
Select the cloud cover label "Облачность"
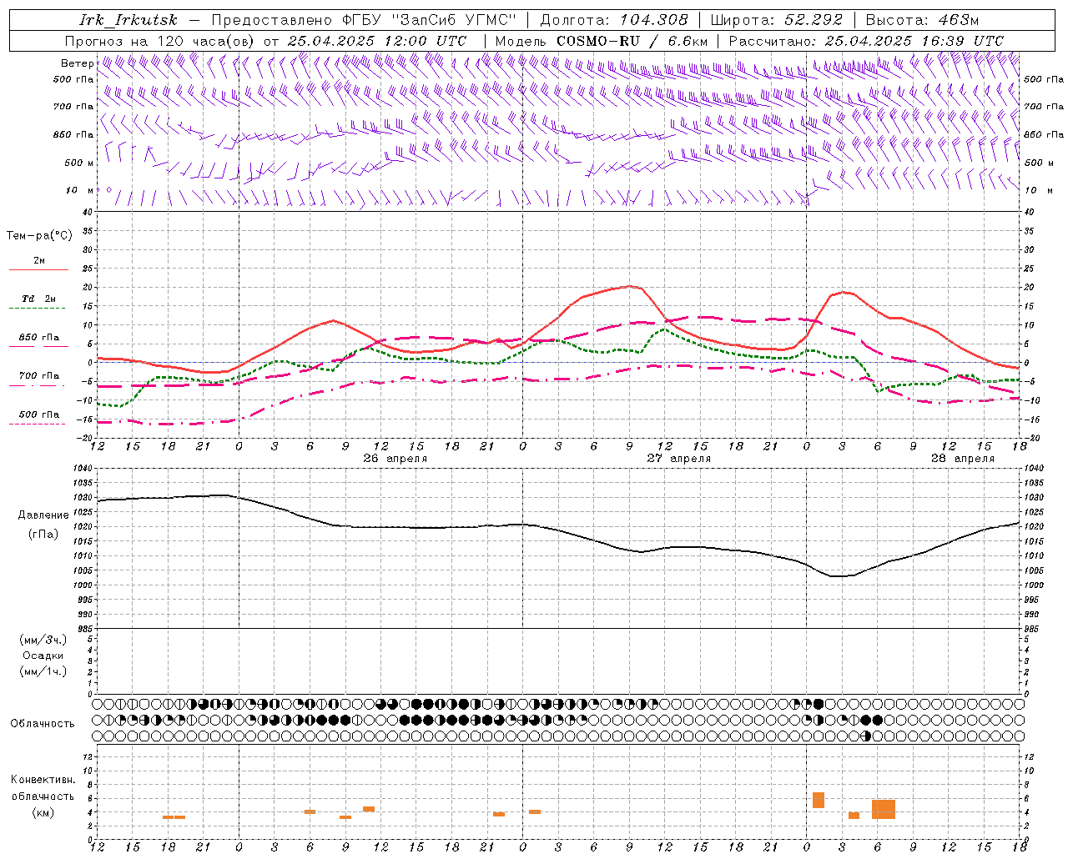coord(43,723)
